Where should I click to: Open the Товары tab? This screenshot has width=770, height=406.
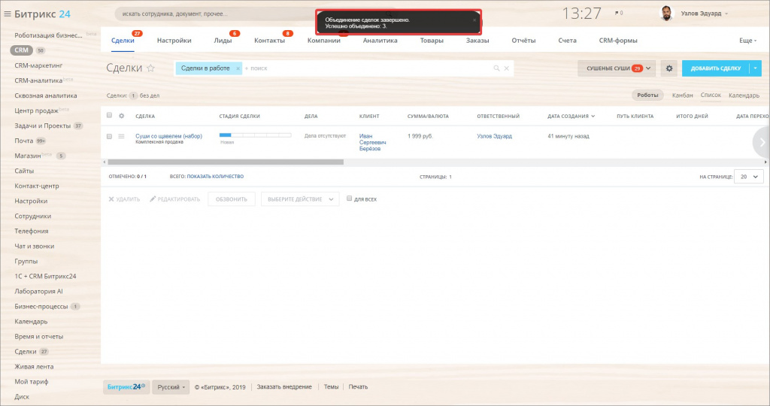[x=432, y=41]
